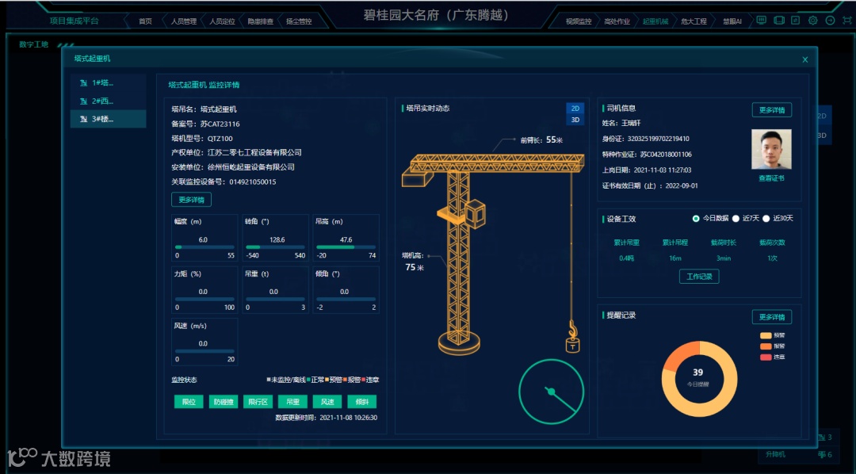The image size is (856, 474).
Task: Open the 人员管理 nav tab
Action: click(183, 21)
